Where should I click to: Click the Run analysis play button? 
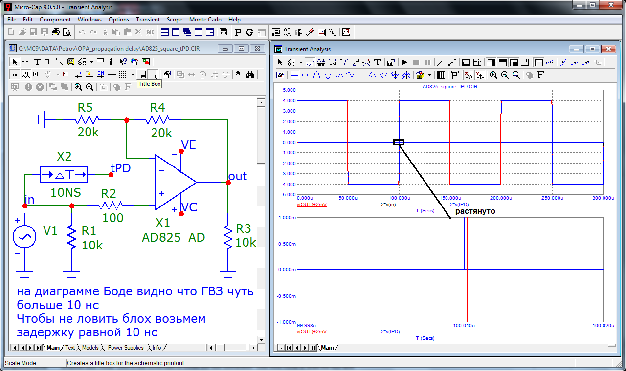pos(404,62)
